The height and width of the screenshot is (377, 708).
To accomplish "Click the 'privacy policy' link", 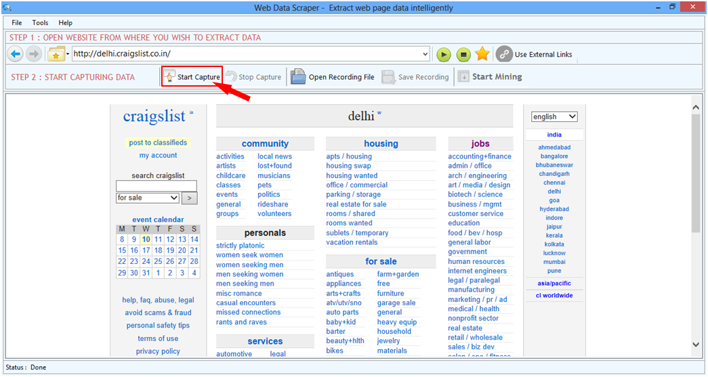I will click(x=158, y=351).
